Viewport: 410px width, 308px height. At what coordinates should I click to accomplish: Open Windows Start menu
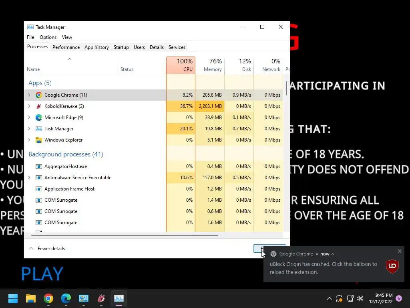click(x=13, y=298)
